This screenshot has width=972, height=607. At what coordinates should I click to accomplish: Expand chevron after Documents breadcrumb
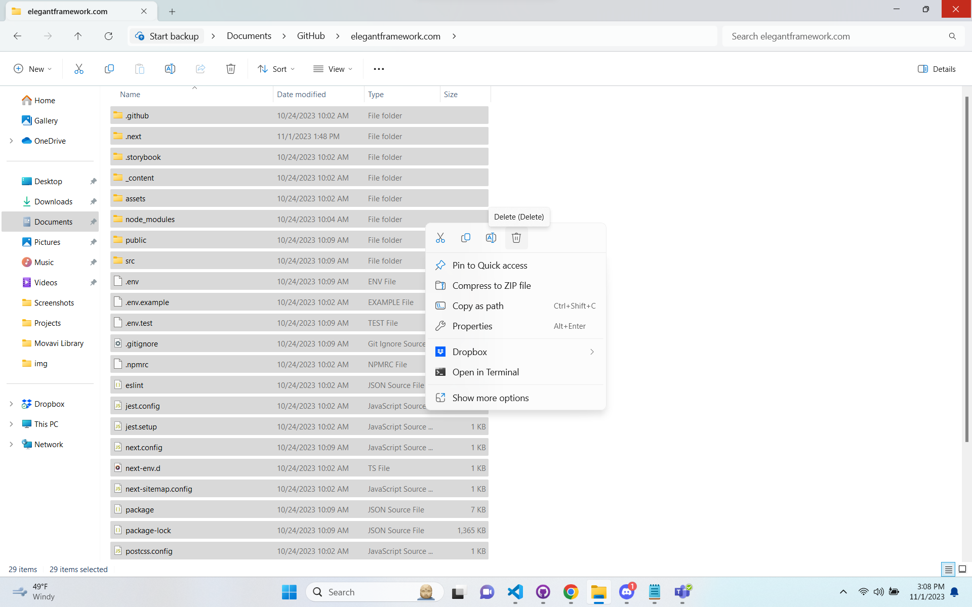[x=284, y=36]
